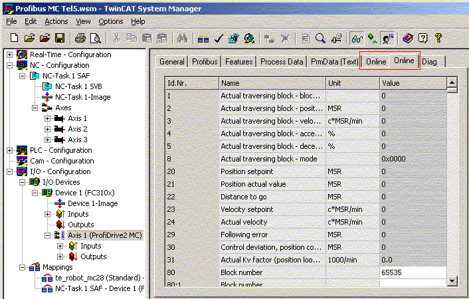Click the Generate Mappings toolbar icon
The width and height of the screenshot is (469, 299).
point(203,38)
